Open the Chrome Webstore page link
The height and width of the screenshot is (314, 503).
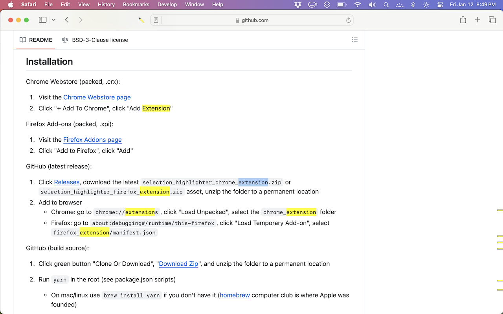click(x=97, y=97)
